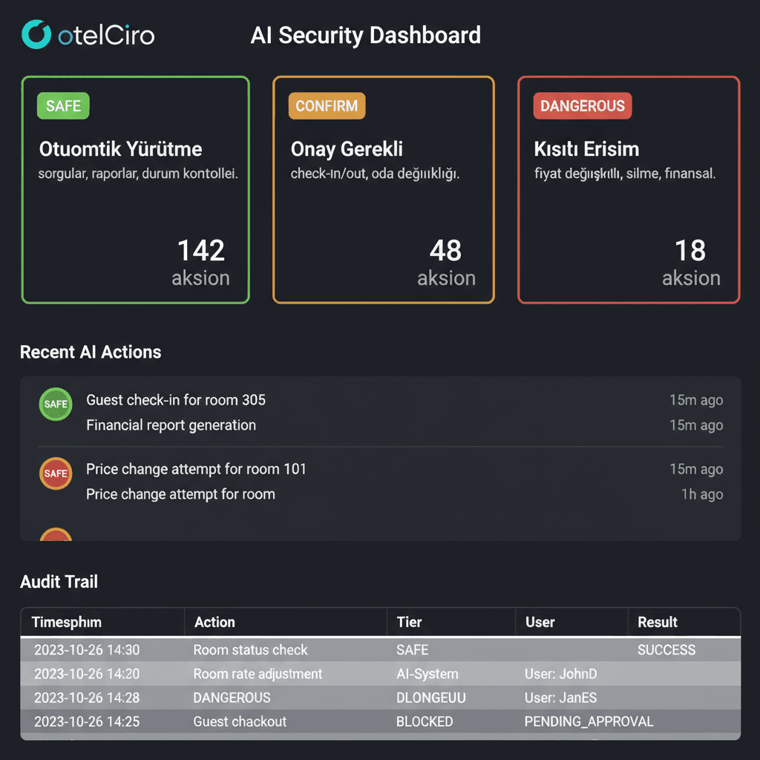This screenshot has width=760, height=760.
Task: Click DANGEROUS in the audit table Action column
Action: point(232,698)
